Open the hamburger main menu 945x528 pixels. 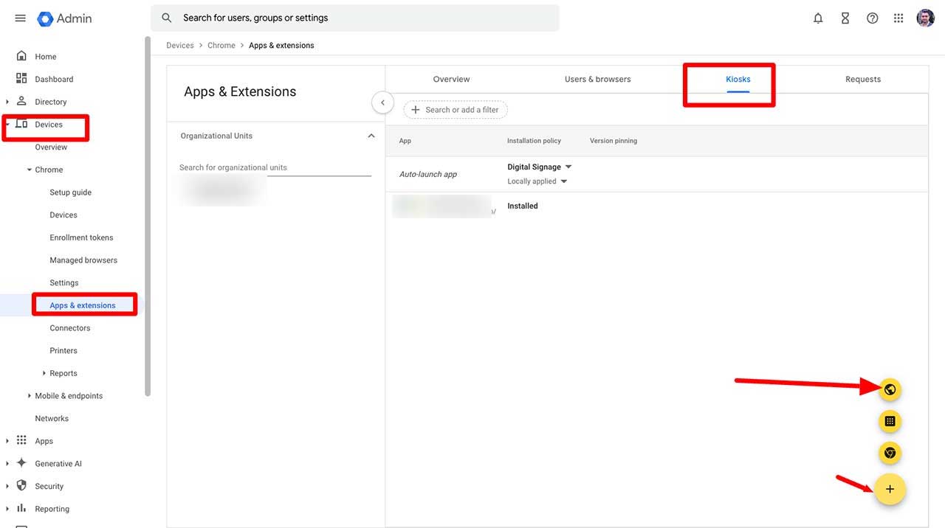pos(20,18)
